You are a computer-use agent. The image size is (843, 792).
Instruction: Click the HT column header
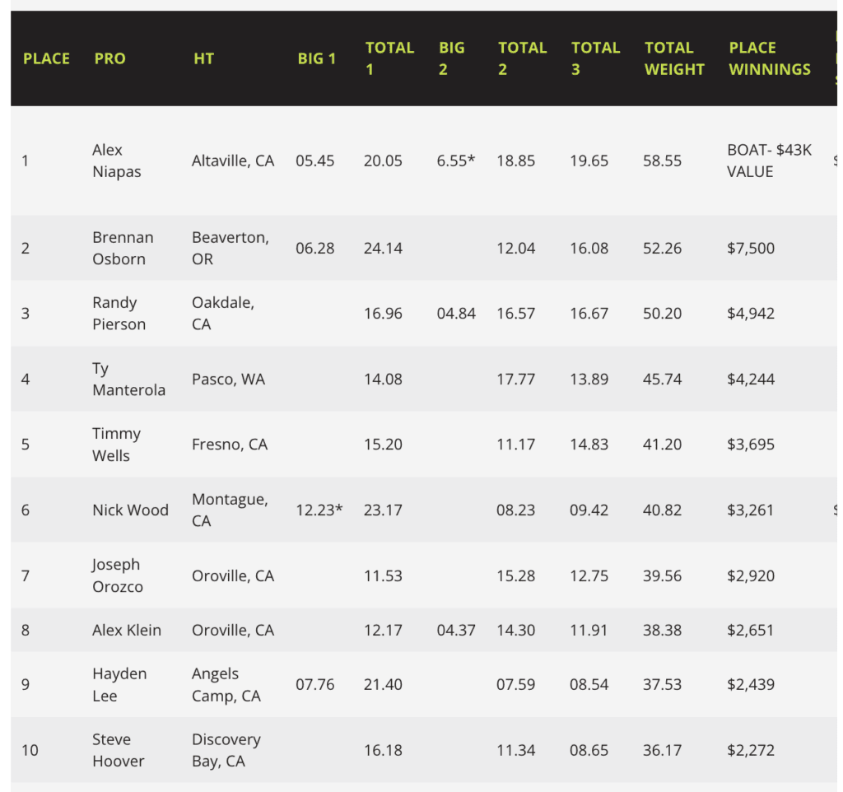coord(203,58)
